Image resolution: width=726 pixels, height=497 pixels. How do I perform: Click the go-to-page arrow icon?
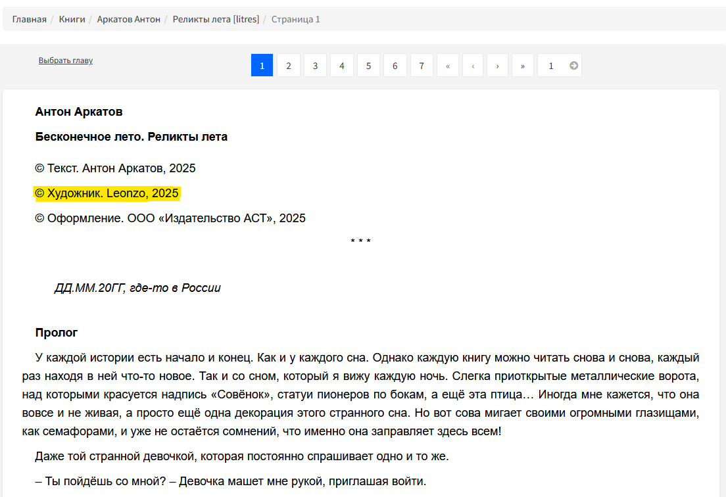click(x=573, y=66)
